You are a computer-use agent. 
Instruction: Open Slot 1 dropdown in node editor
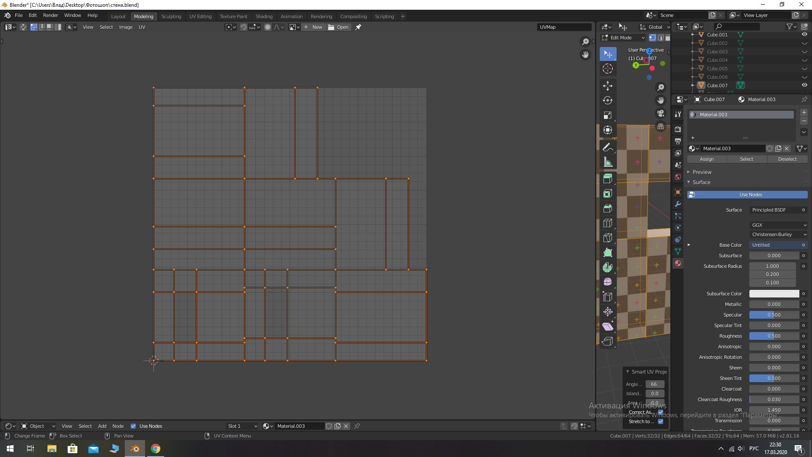tap(242, 426)
